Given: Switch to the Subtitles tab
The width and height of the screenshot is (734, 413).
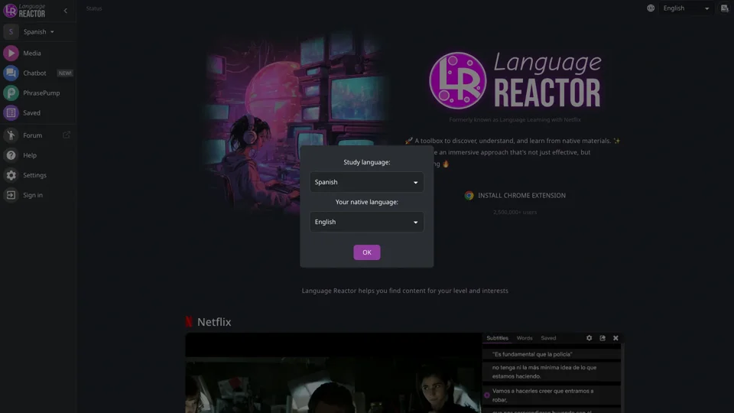Looking at the screenshot, I should (x=497, y=338).
